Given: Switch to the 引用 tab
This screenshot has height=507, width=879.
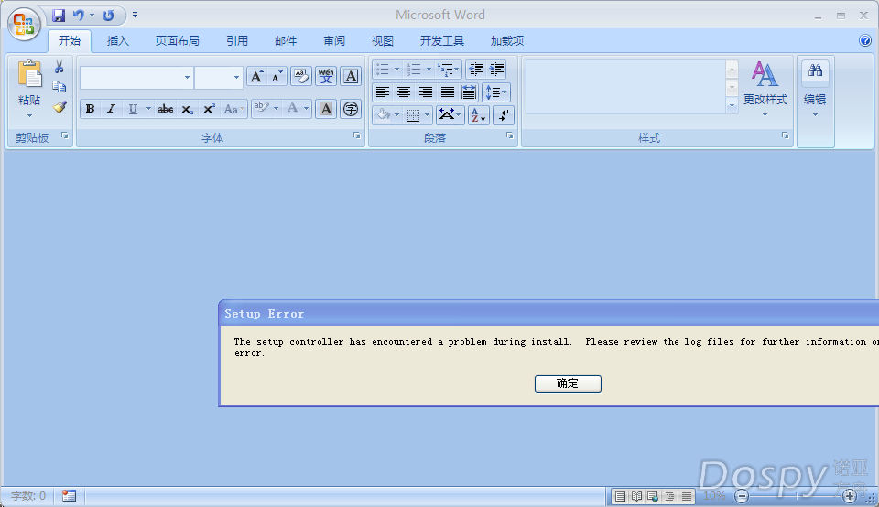Looking at the screenshot, I should pos(237,41).
